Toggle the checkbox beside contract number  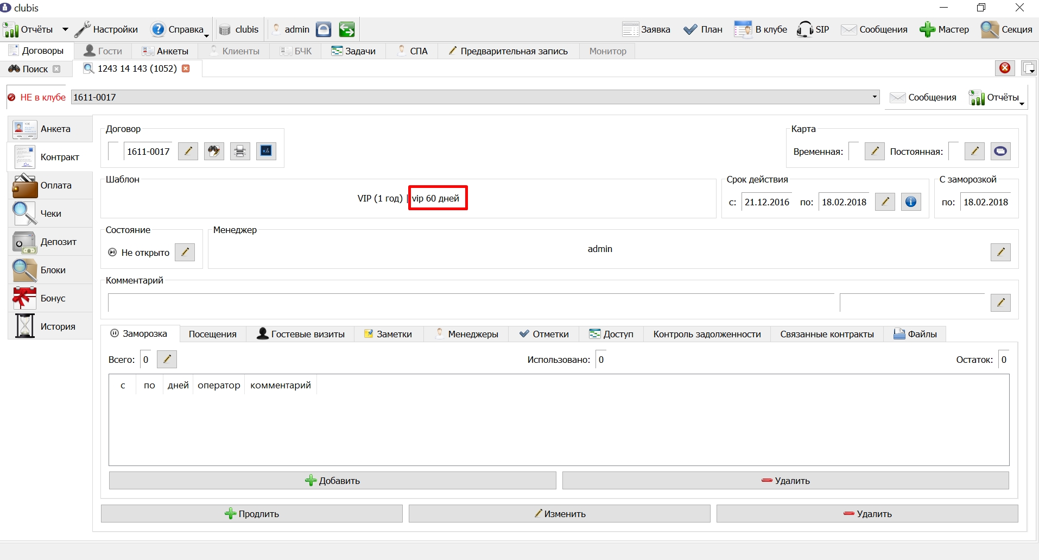click(113, 151)
